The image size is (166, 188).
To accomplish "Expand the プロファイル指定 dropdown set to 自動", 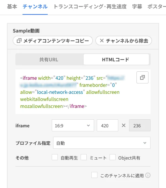I will pyautogui.click(x=102, y=143).
